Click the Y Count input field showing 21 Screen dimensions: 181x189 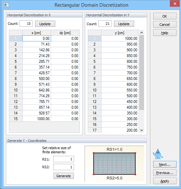105,24
